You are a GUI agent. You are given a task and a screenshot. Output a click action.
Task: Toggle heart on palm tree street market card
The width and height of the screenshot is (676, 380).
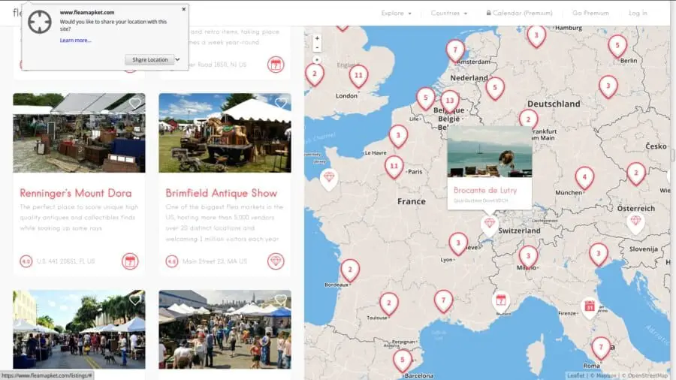point(135,300)
